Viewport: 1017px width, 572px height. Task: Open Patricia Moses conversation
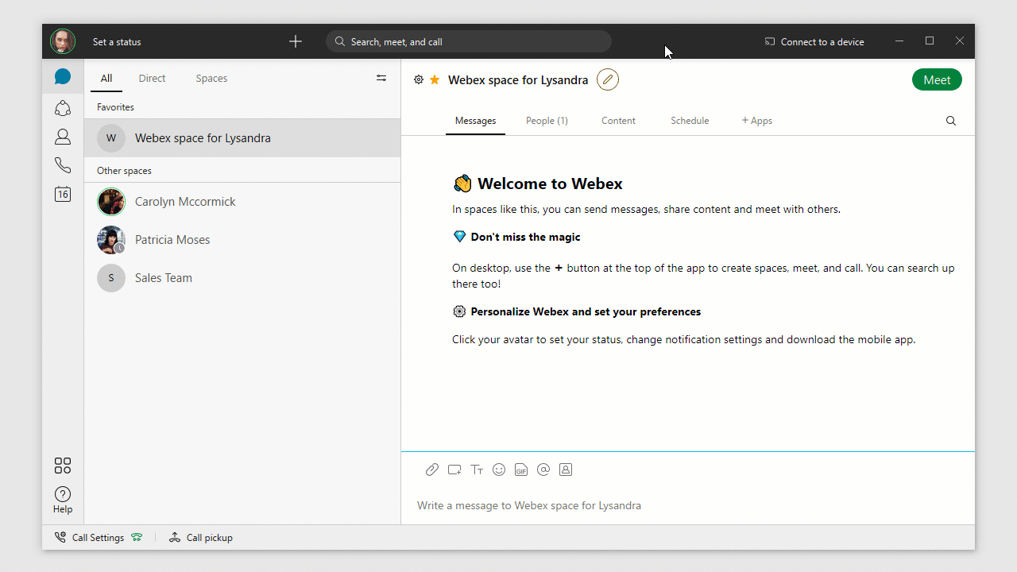[242, 240]
